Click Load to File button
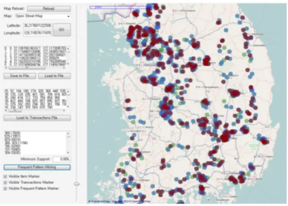 click(54, 76)
